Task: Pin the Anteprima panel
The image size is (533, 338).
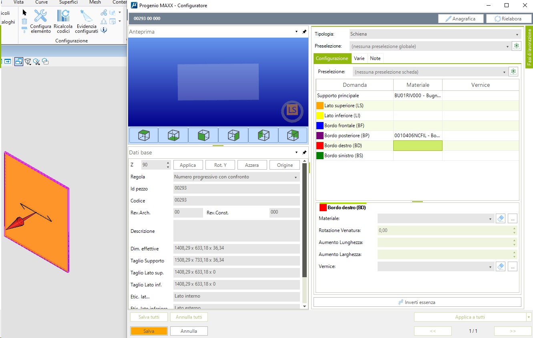Action: [x=304, y=32]
